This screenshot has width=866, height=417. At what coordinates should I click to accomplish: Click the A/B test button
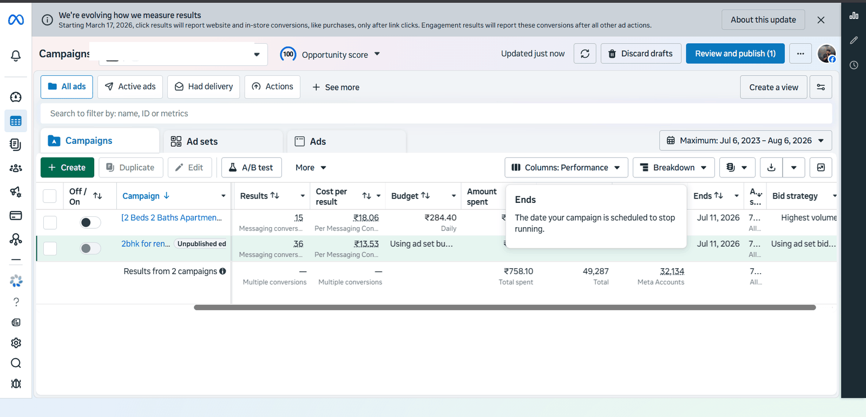tap(251, 168)
